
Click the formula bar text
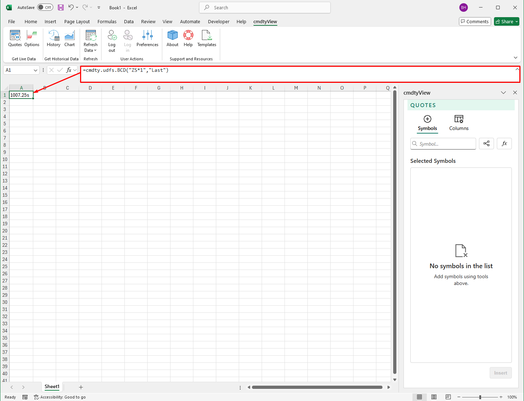[126, 70]
